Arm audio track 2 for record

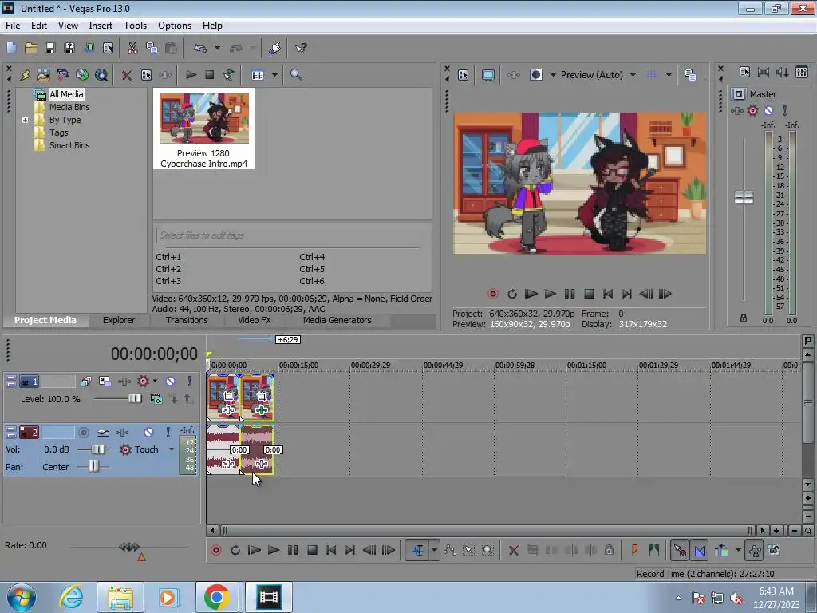click(83, 432)
